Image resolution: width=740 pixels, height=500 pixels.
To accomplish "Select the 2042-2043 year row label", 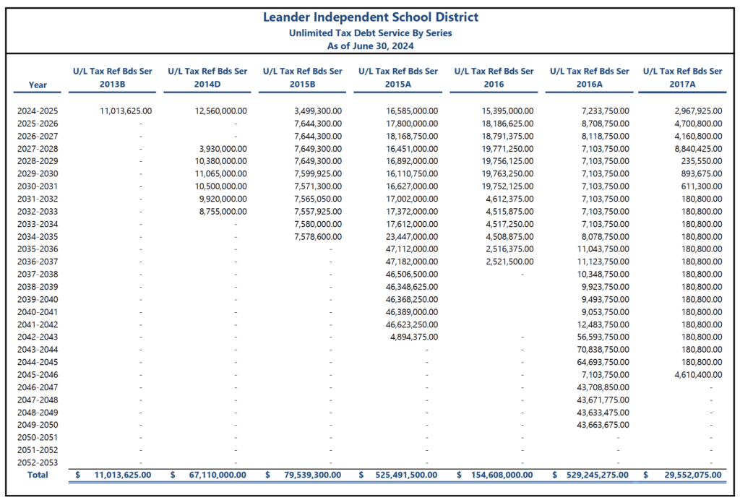I will (38, 337).
